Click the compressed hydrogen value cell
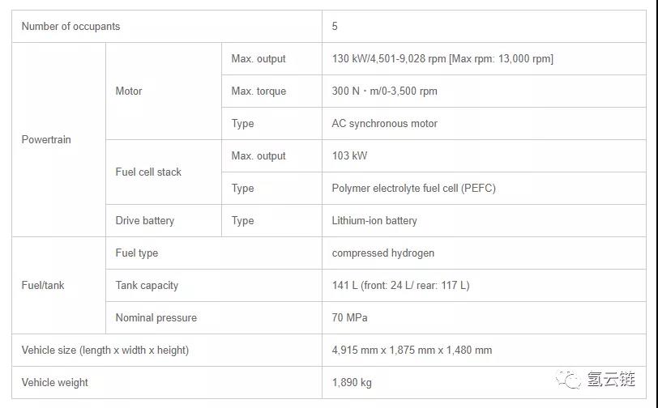This screenshot has width=658, height=408. 382,253
